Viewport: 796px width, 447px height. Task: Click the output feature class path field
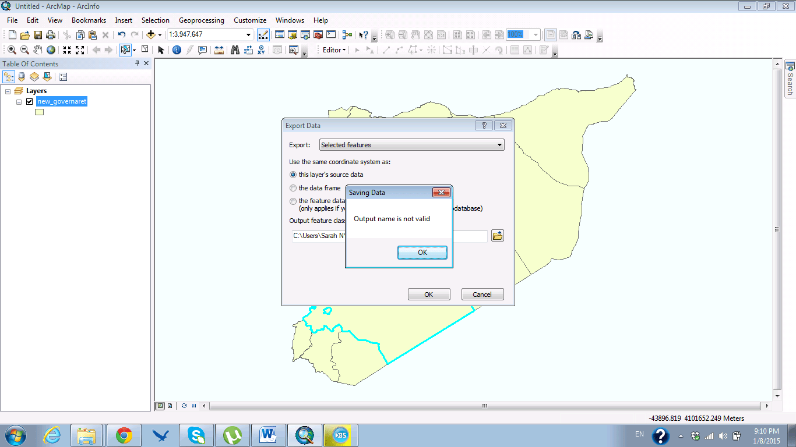tap(389, 236)
